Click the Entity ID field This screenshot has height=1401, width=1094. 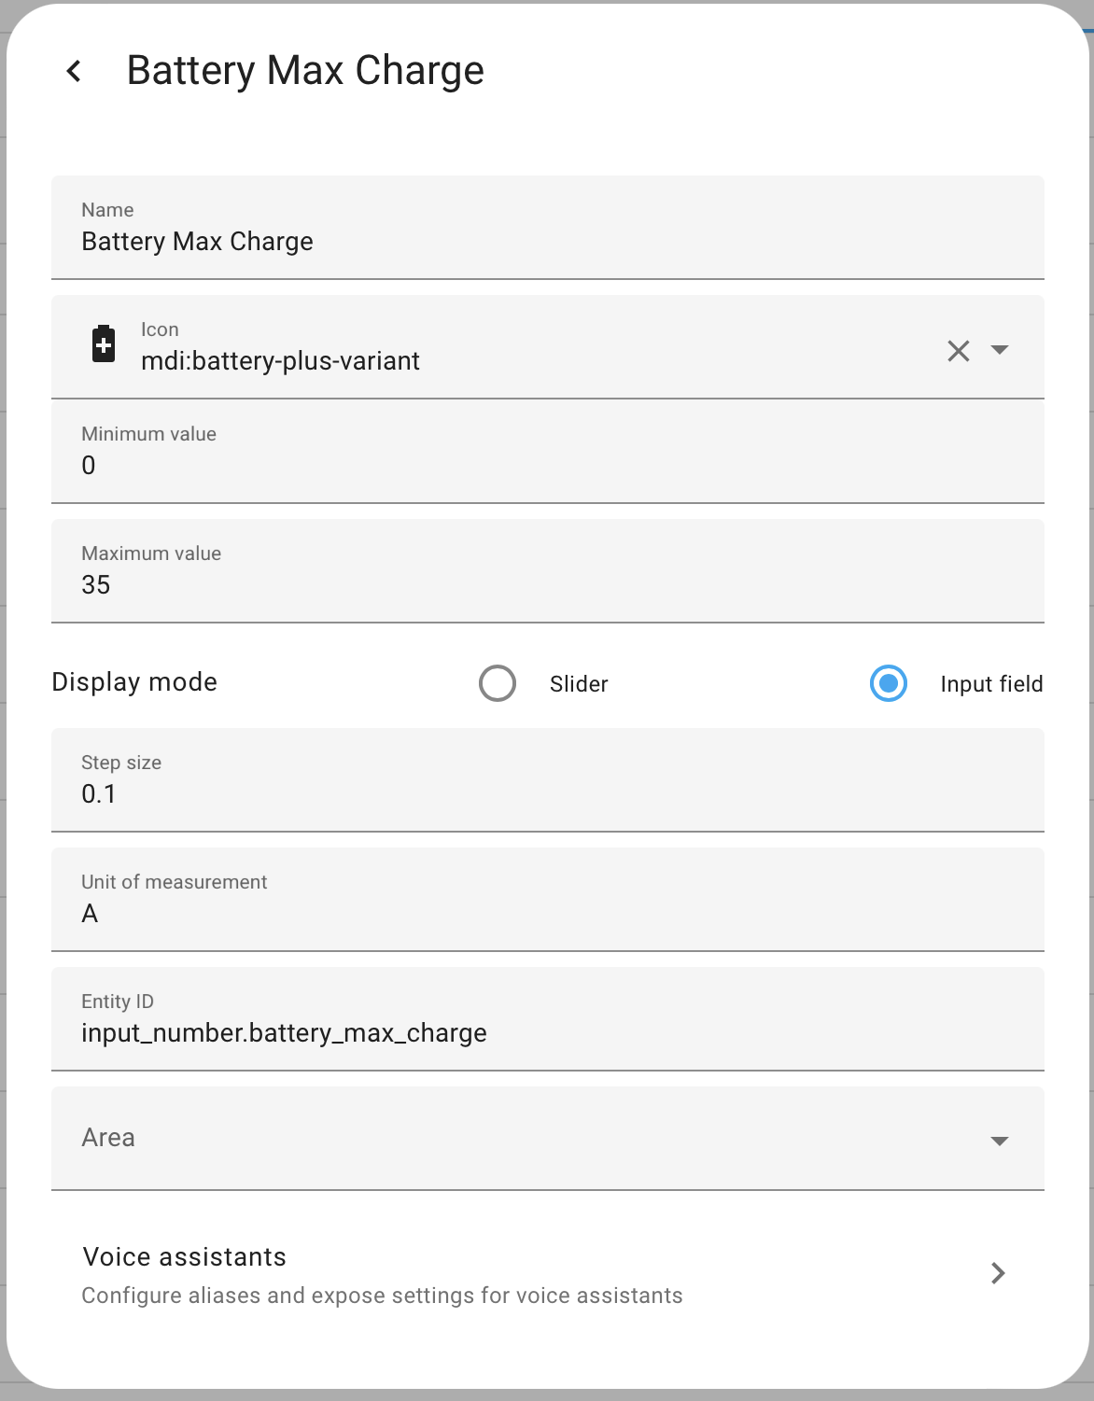(x=547, y=1032)
